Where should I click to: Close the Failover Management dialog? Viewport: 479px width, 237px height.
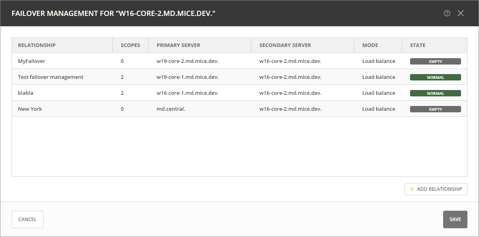[x=461, y=13]
